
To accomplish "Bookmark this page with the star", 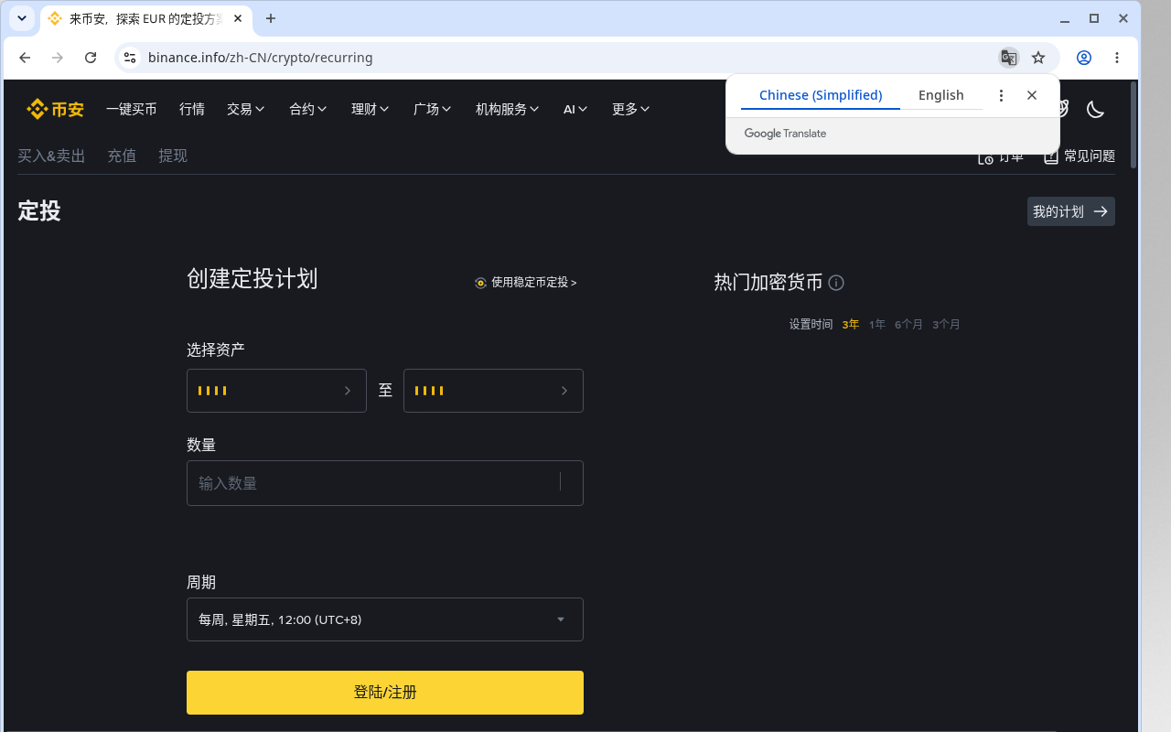I will (x=1038, y=58).
